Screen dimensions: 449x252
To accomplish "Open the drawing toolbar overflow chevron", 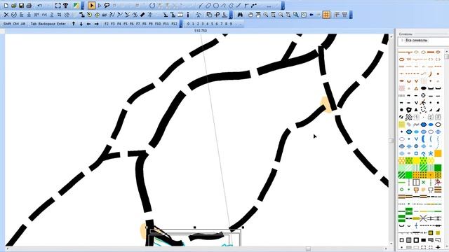I will pos(283,6).
